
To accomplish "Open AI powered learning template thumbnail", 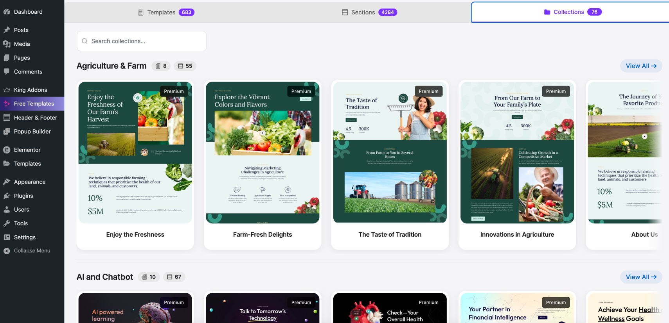I will [x=135, y=308].
